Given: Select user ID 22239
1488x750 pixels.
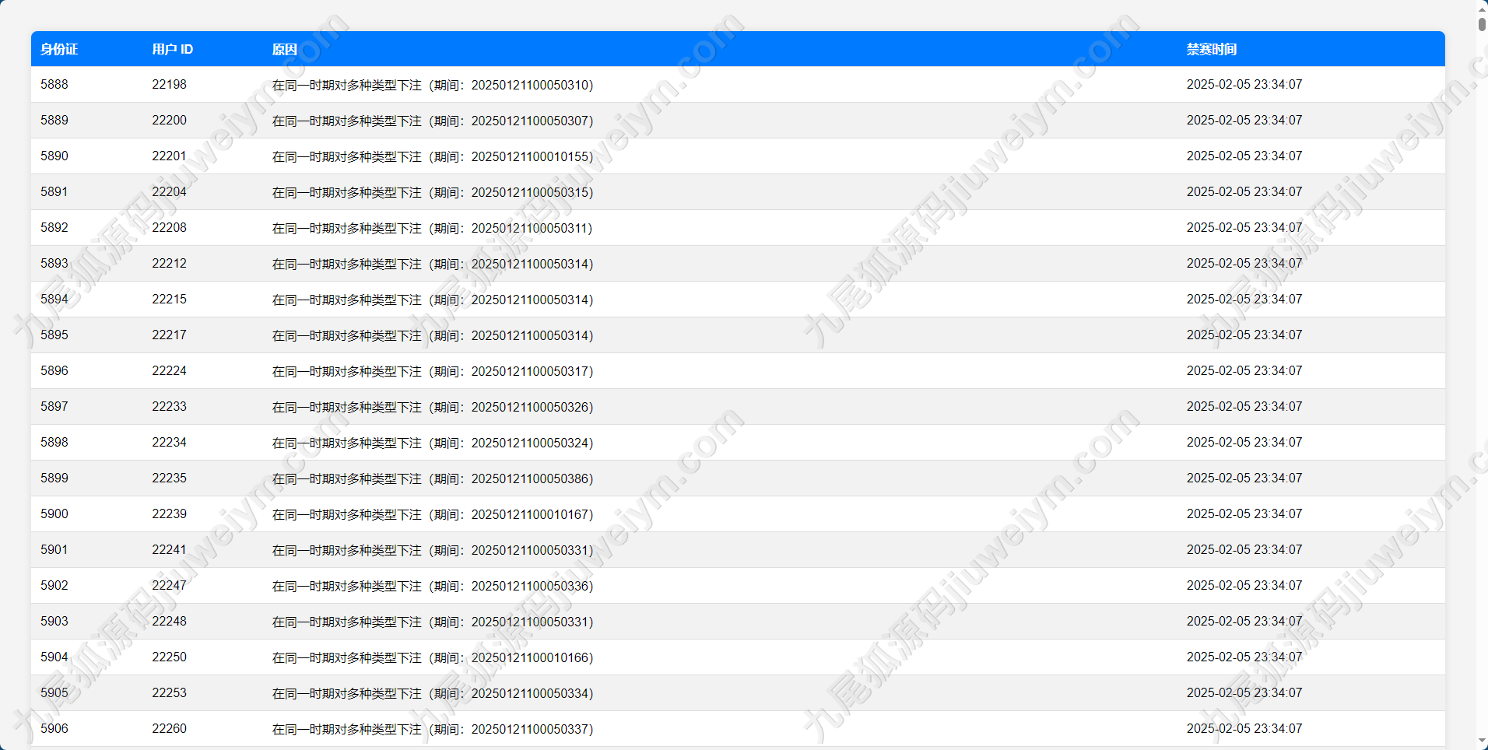Looking at the screenshot, I should coord(169,513).
